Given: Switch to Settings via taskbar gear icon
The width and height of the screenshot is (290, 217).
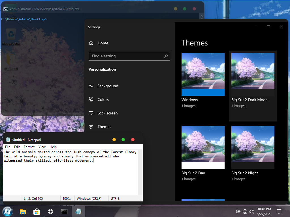Looking at the screenshot, I should pos(50,211).
